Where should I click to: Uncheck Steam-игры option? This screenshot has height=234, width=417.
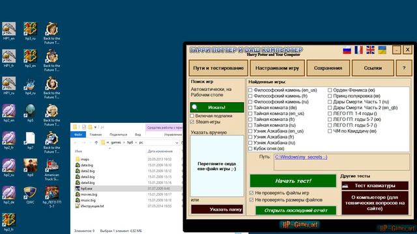(x=192, y=122)
